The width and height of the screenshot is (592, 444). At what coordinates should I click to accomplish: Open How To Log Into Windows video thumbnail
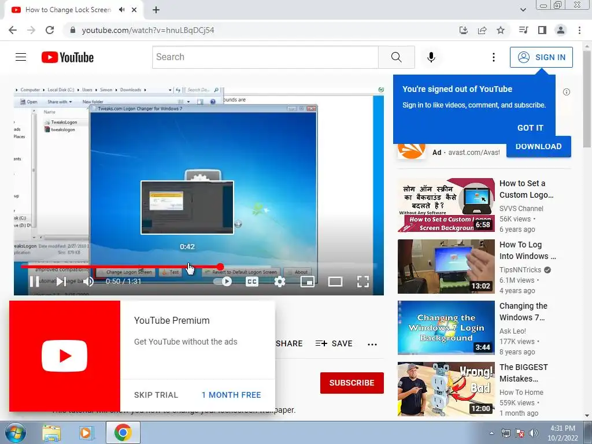pyautogui.click(x=446, y=266)
